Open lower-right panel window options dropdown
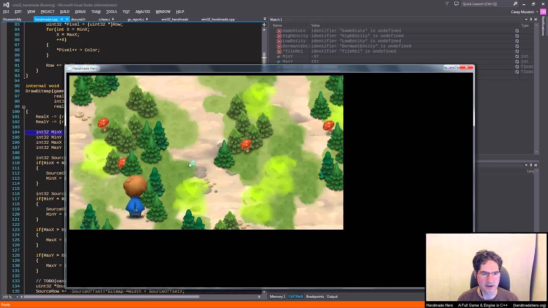 [526, 165]
